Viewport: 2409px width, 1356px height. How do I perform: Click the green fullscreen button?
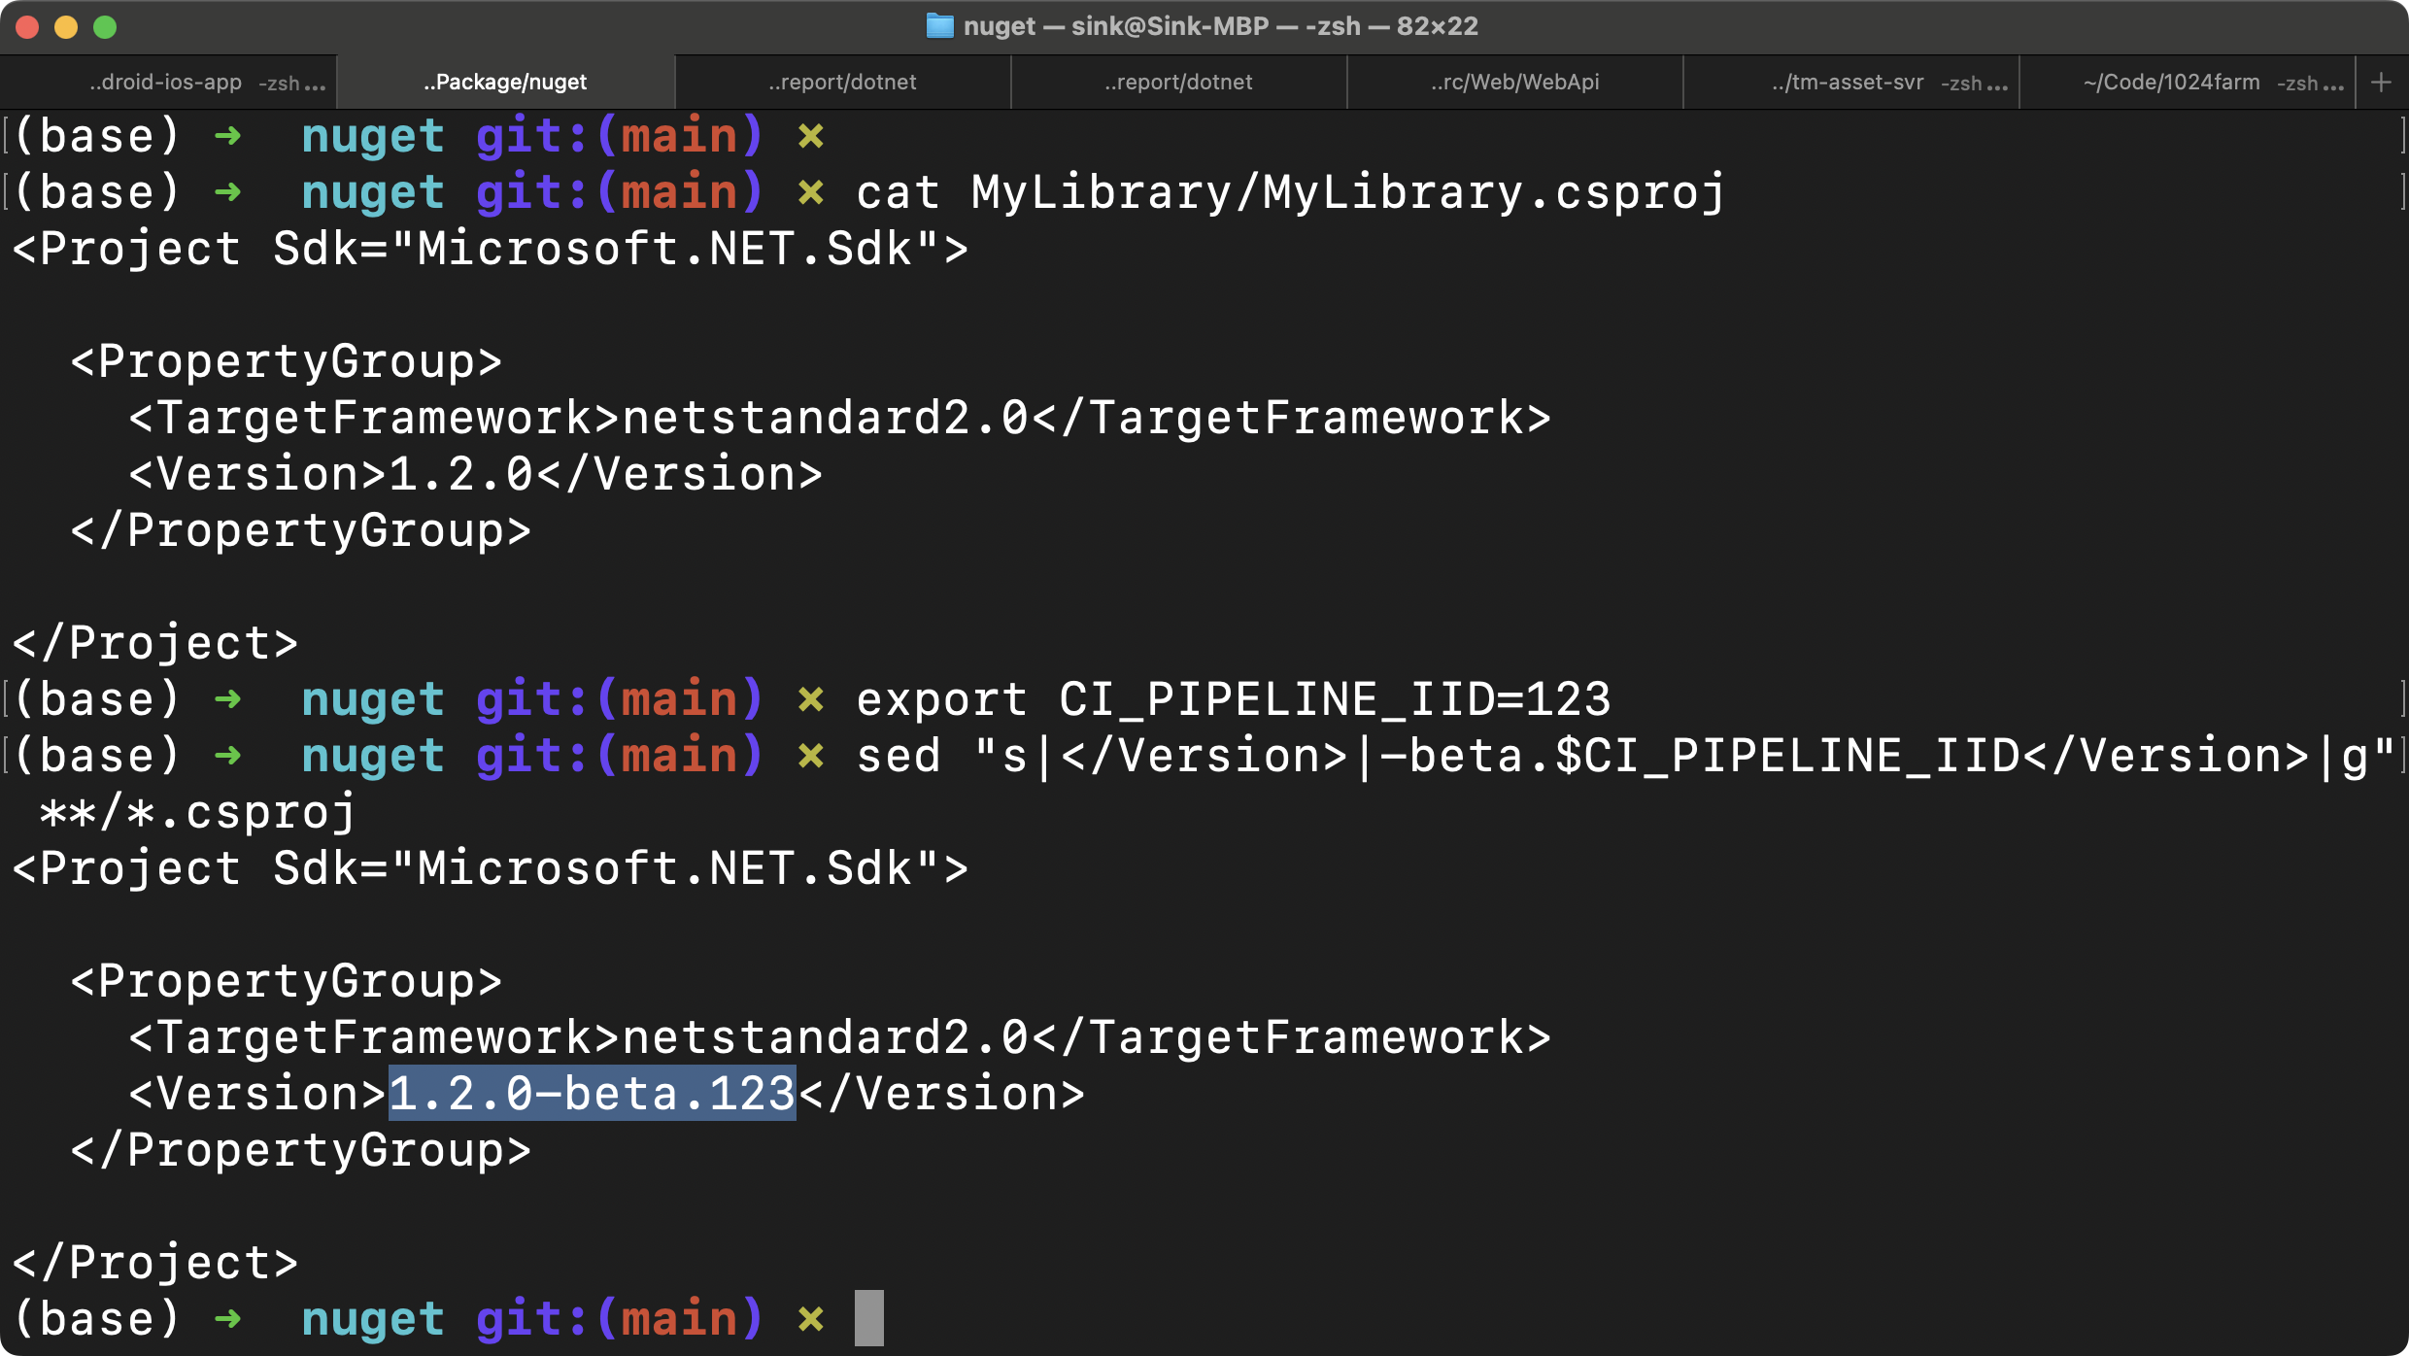click(104, 27)
